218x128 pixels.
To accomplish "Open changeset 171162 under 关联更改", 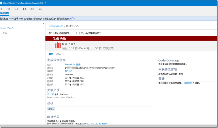I will point(50,94).
